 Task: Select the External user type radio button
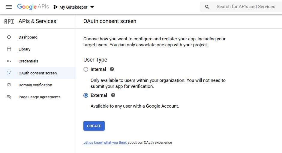pos(86,95)
